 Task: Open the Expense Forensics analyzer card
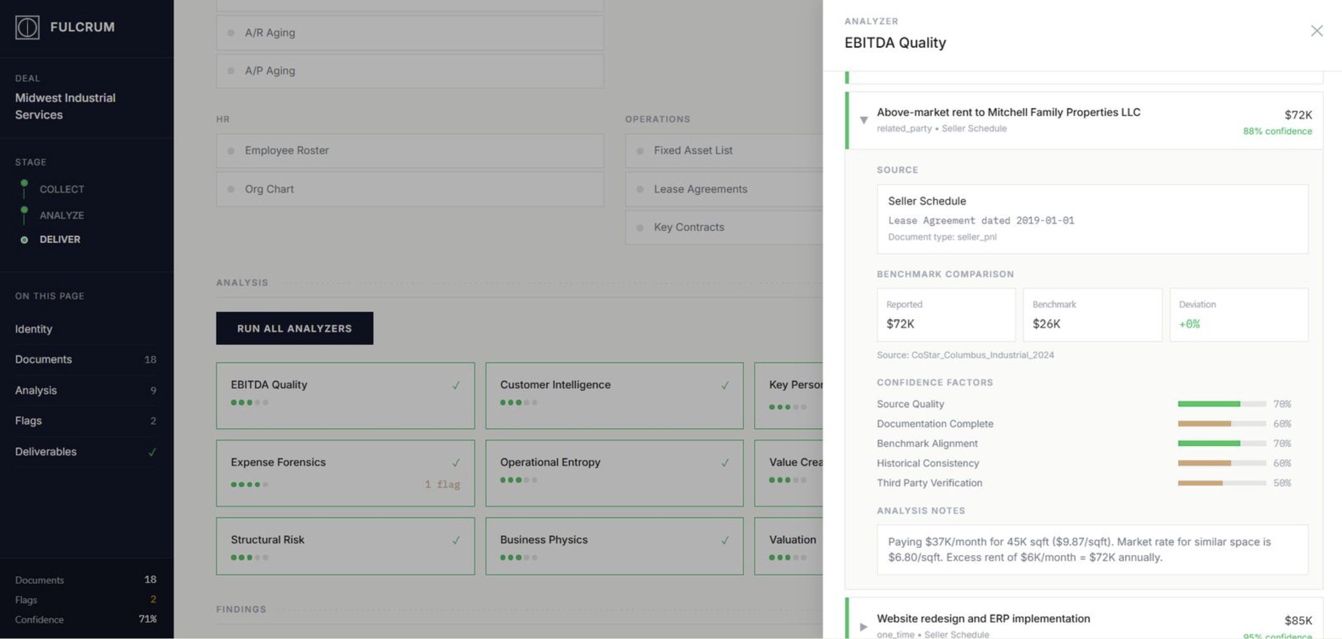click(346, 473)
